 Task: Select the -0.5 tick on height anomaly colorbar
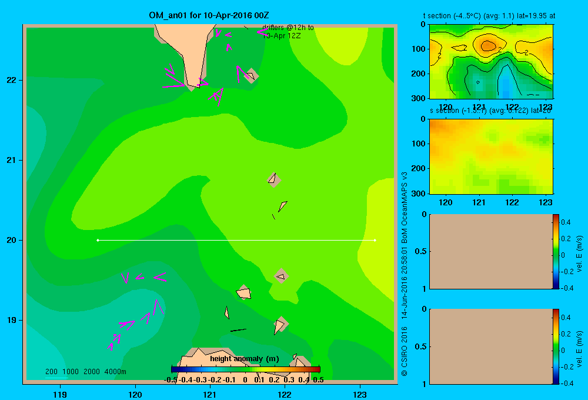[171, 380]
